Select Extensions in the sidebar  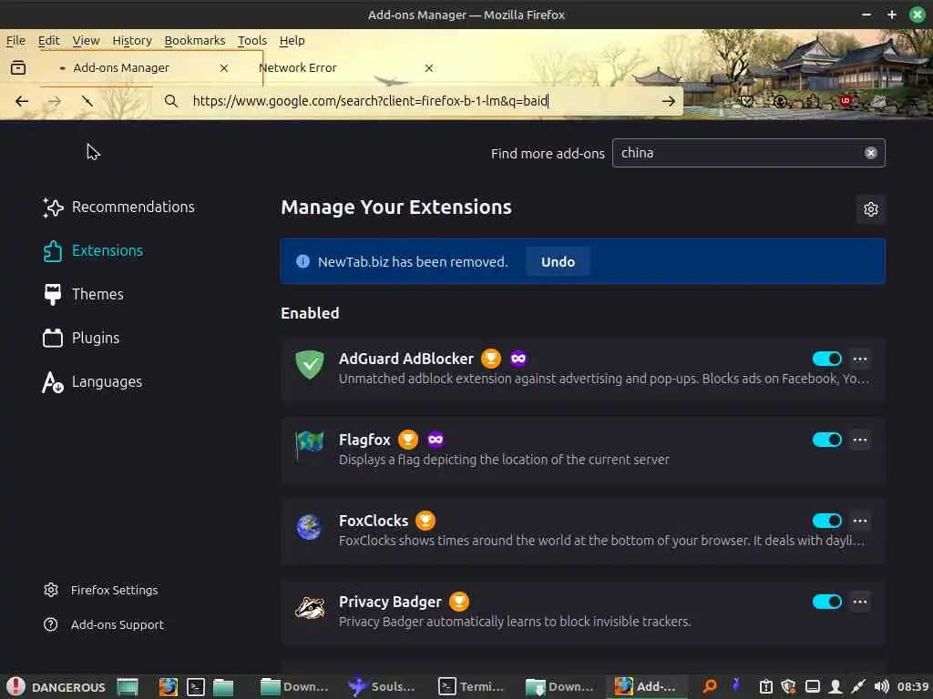click(94, 251)
